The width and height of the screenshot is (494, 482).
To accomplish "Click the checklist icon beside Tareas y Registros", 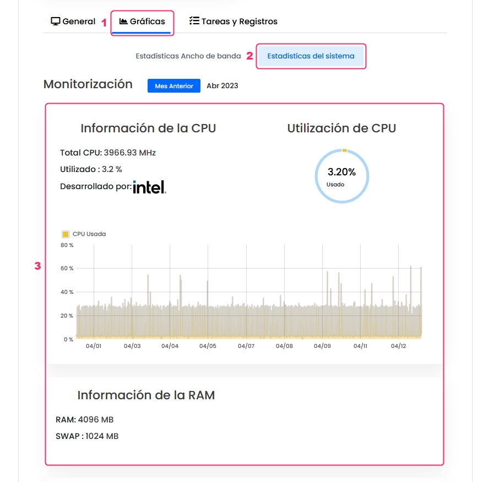I will 194,22.
